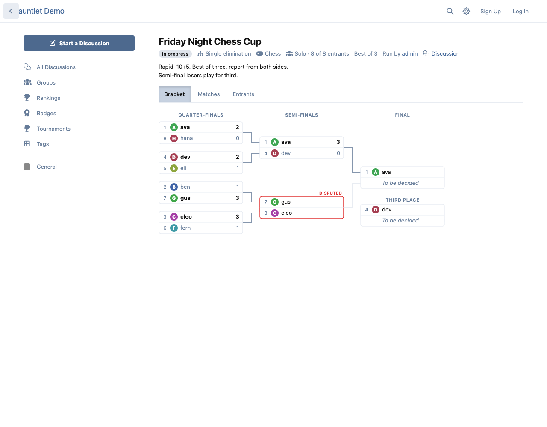547x427 pixels.
Task: Open the theme settings sun icon
Action: point(466,11)
